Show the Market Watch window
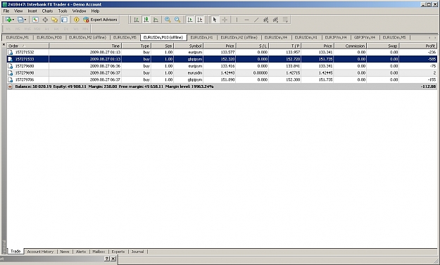This screenshot has height=265, width=440. pos(35,20)
